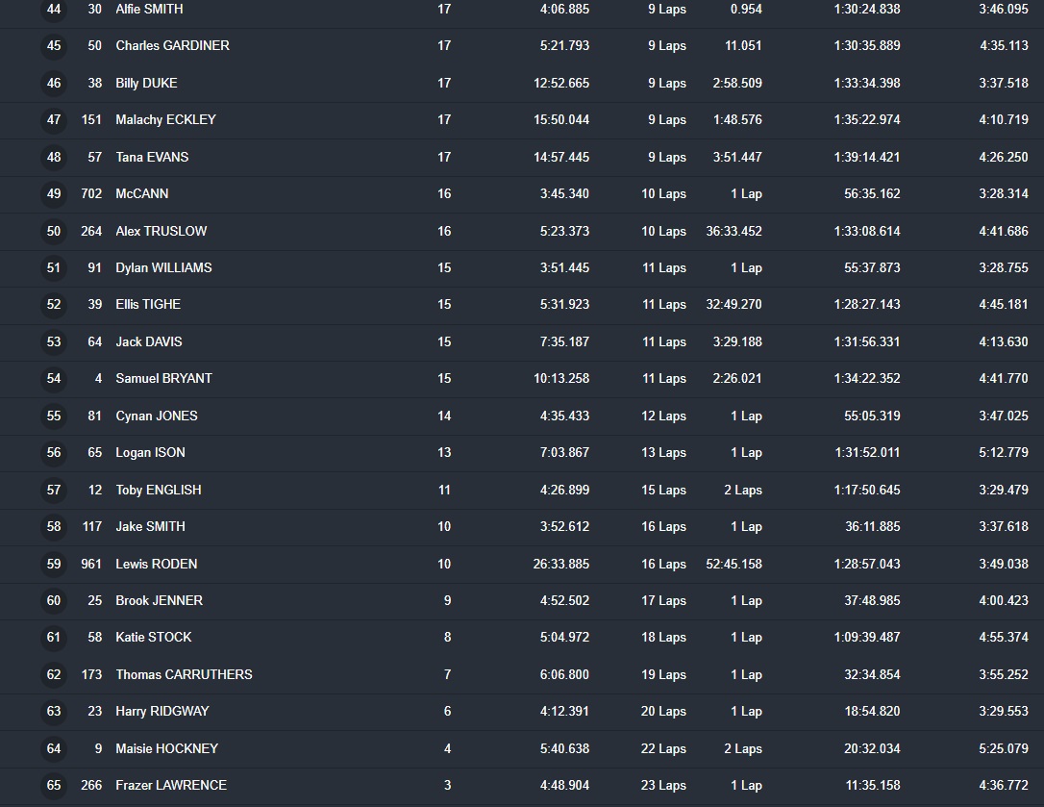Click the position 52 badge beside Ellis Tighe
The image size is (1044, 807).
click(54, 304)
